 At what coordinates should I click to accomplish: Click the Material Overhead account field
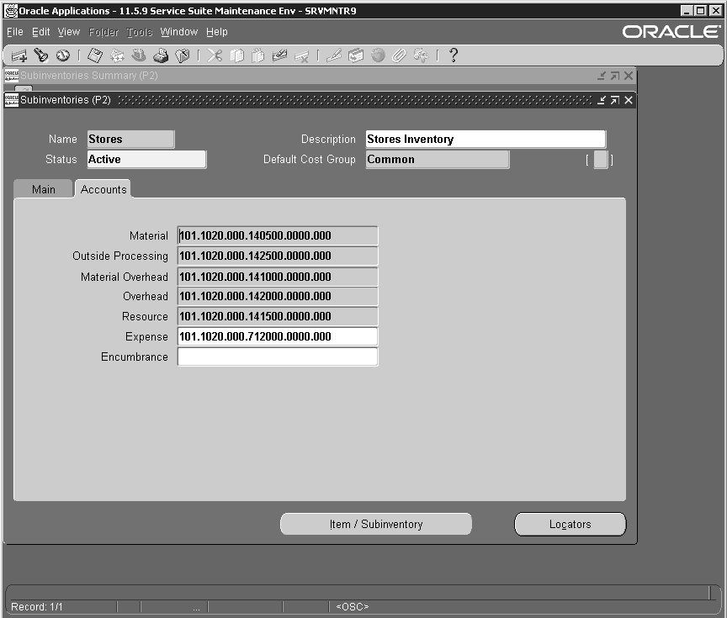[x=278, y=277]
